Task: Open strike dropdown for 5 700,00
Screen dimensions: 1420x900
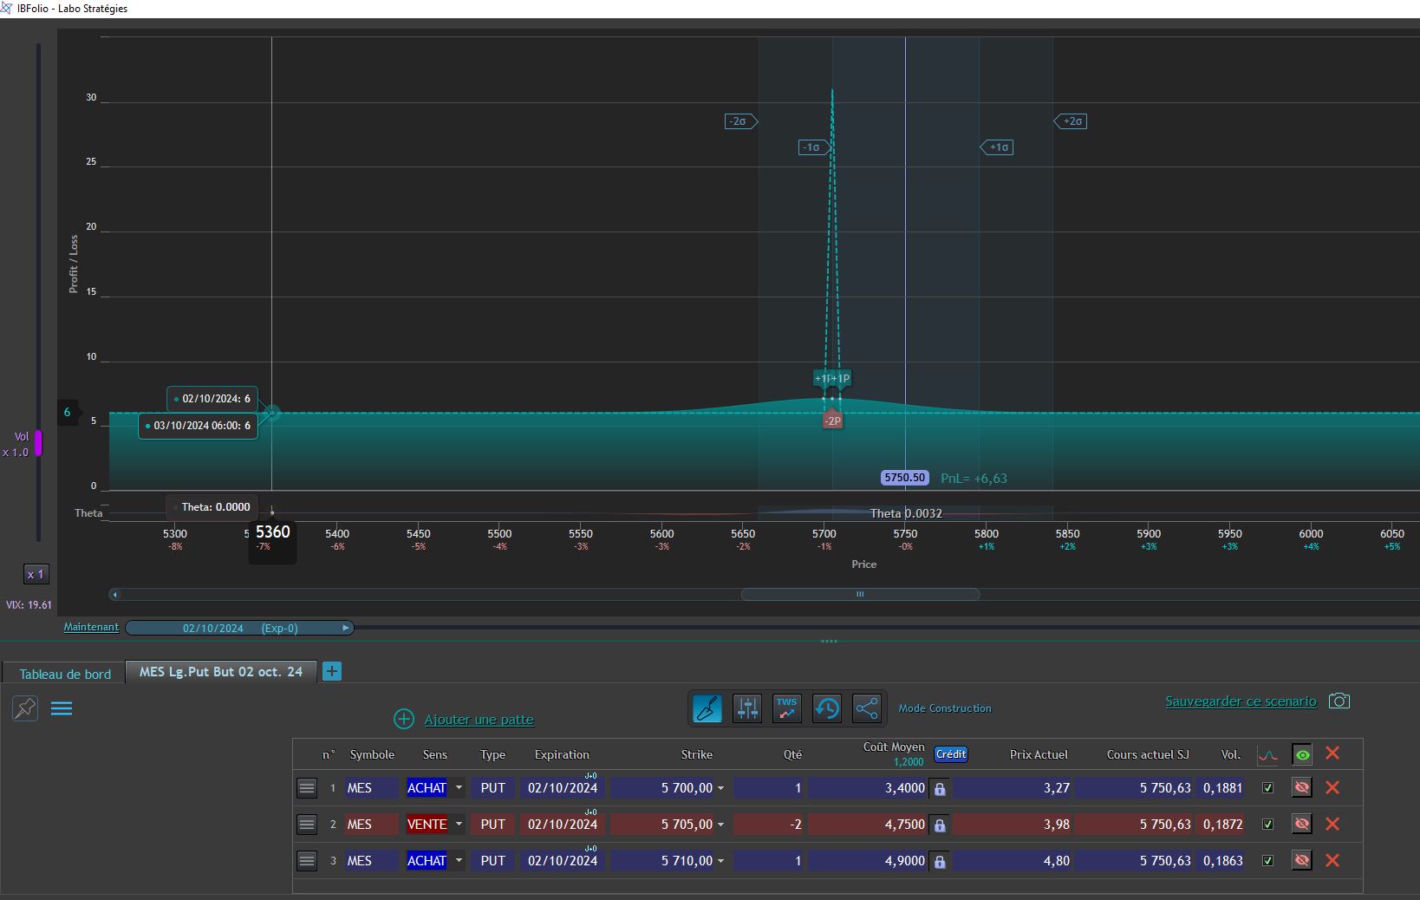Action: click(720, 788)
